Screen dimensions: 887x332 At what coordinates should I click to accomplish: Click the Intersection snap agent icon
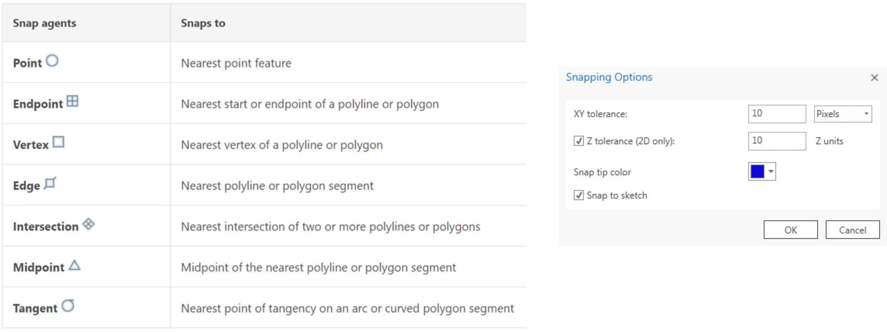coord(89,223)
